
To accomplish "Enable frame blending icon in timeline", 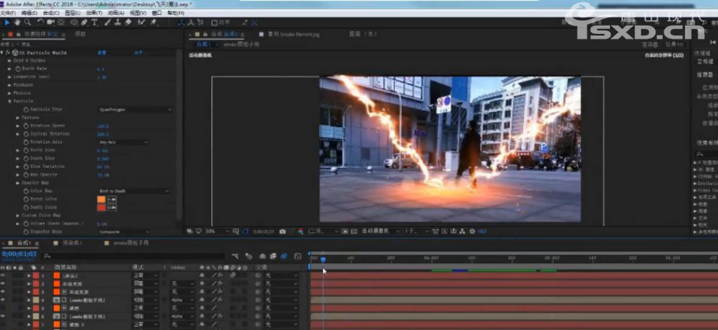I will (x=273, y=257).
